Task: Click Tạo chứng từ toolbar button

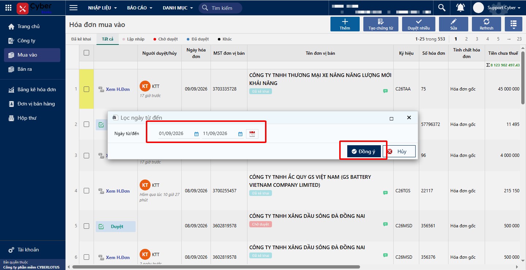Action: [381, 24]
